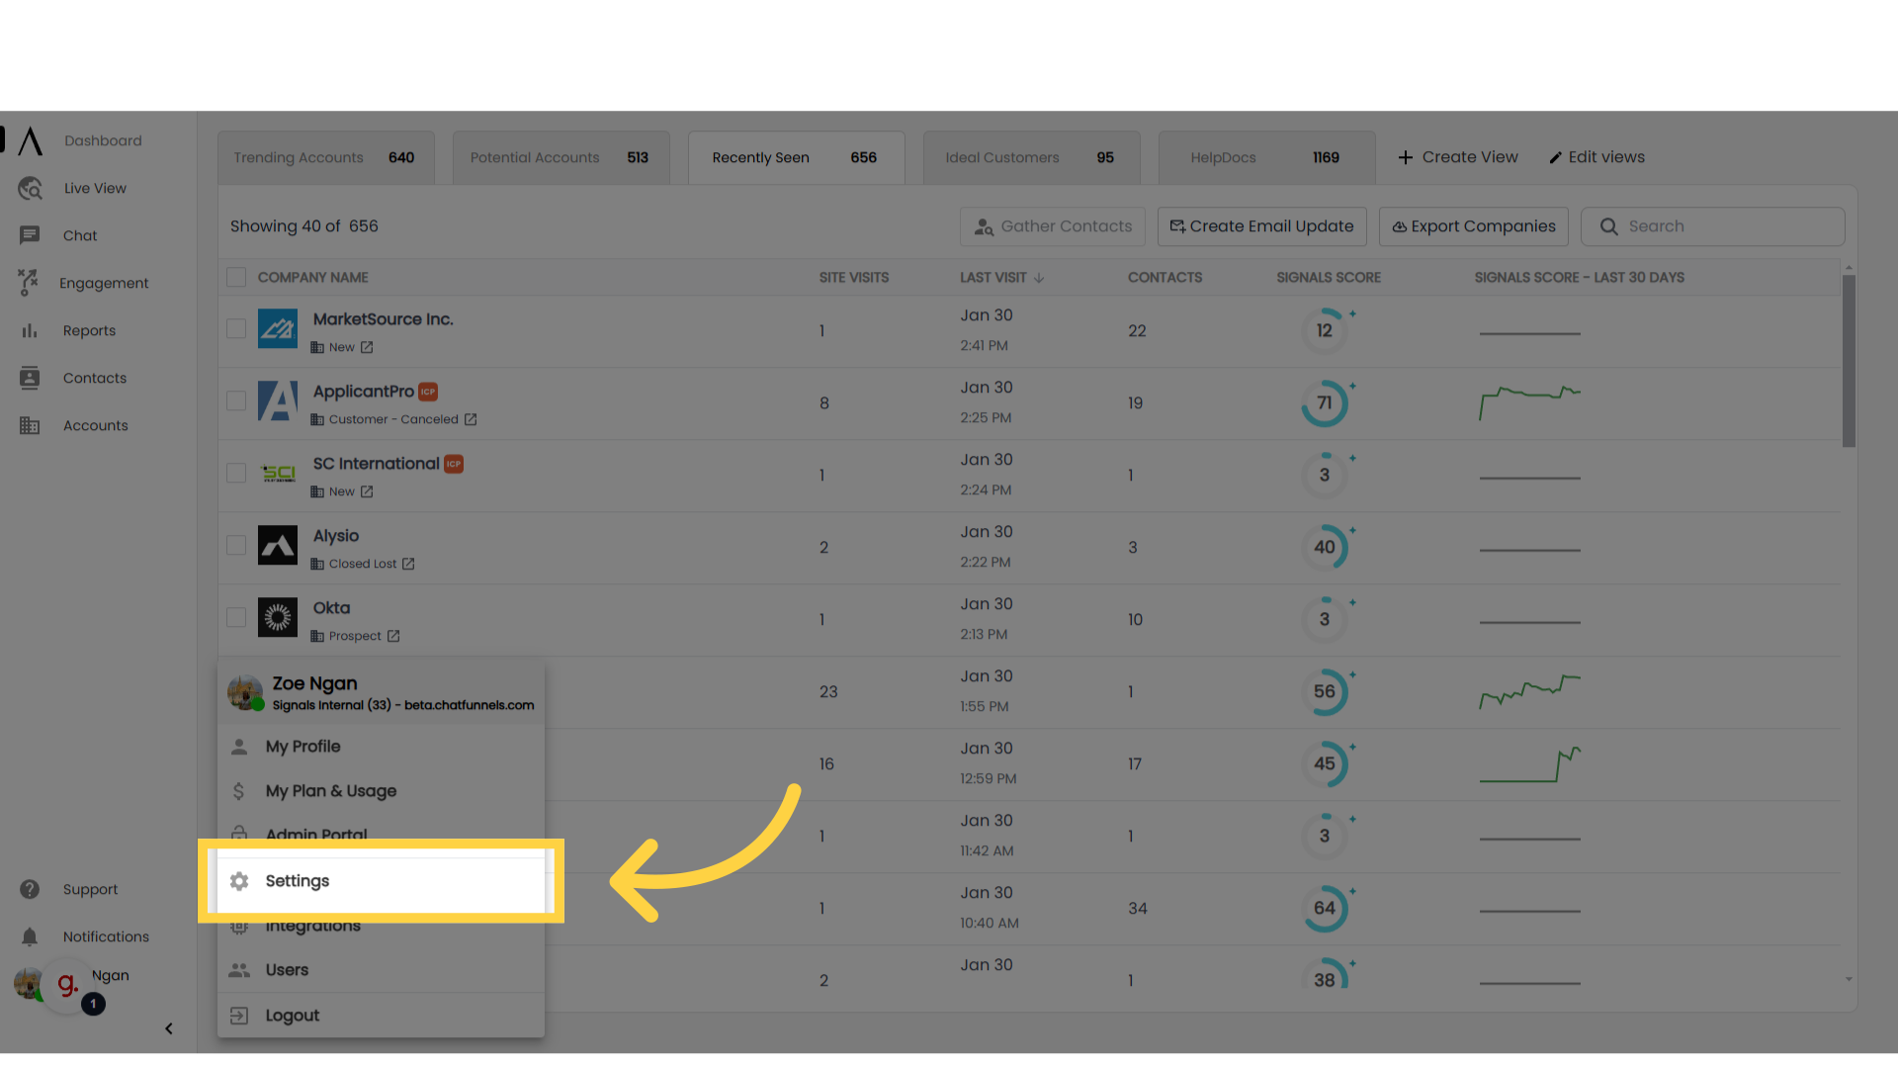The width and height of the screenshot is (1898, 1068).
Task: Toggle the select-all checkbox in the header
Action: [236, 277]
